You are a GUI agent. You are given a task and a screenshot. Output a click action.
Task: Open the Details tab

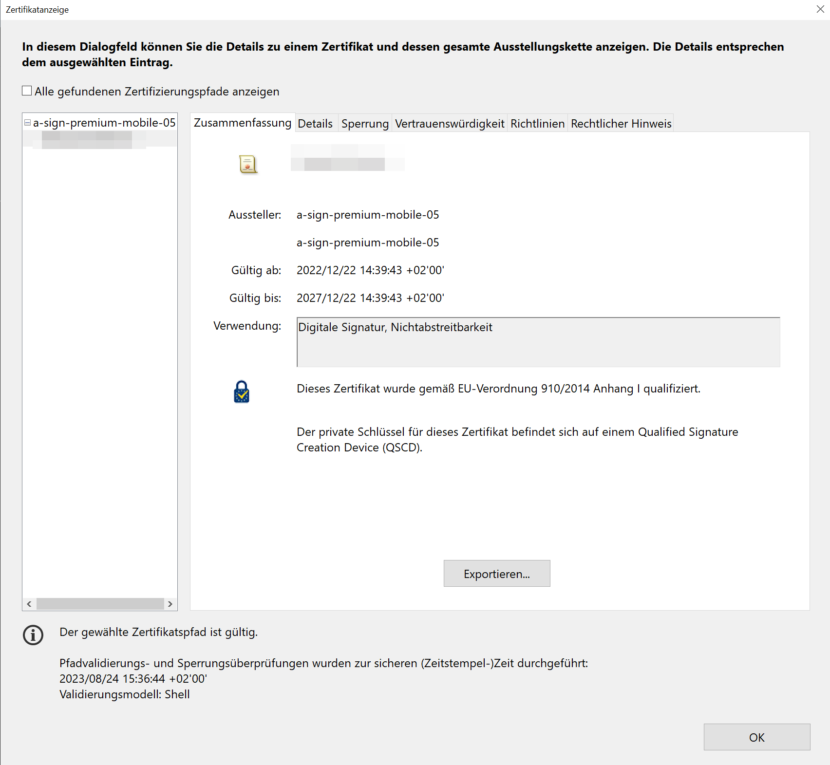click(315, 124)
